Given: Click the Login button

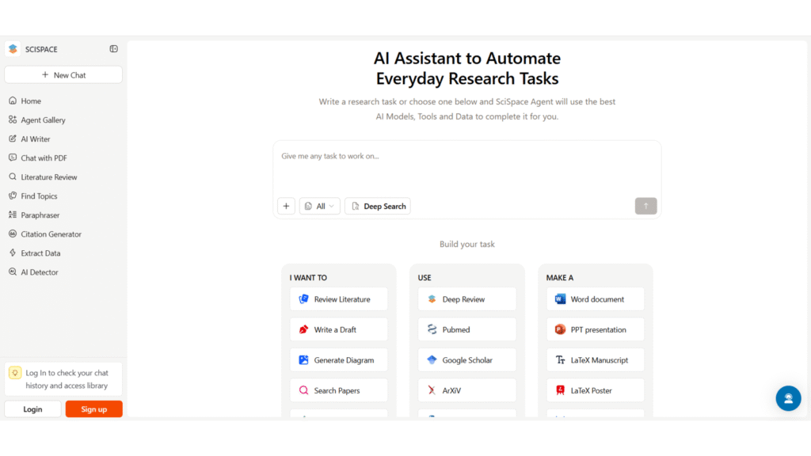Looking at the screenshot, I should click(32, 409).
